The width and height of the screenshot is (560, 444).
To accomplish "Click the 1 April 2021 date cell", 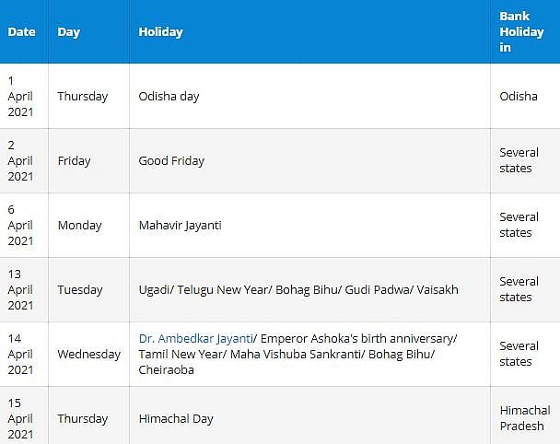I will [20, 97].
